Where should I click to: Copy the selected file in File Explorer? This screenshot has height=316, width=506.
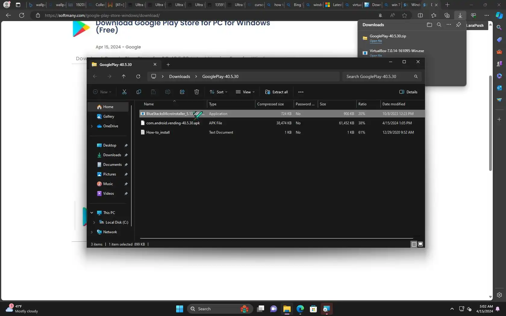coord(139,92)
